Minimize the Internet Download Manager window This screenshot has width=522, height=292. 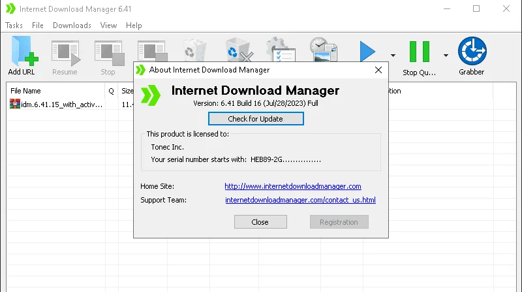coord(447,8)
